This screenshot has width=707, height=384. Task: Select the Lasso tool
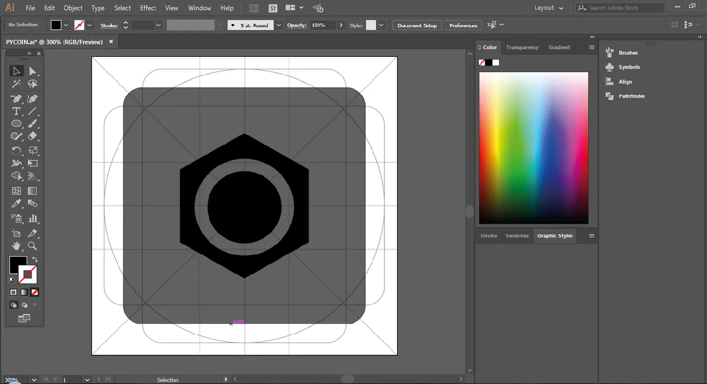click(33, 84)
